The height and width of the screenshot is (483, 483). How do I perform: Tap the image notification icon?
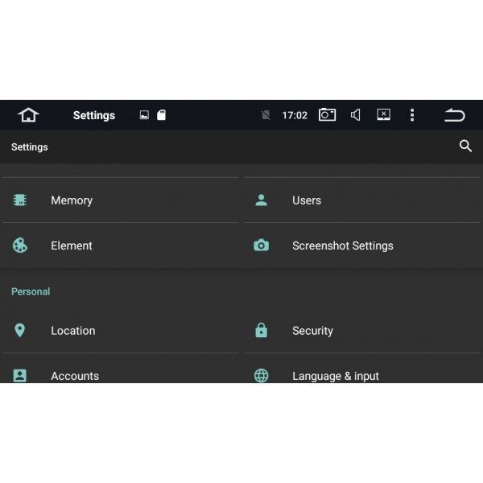144,115
